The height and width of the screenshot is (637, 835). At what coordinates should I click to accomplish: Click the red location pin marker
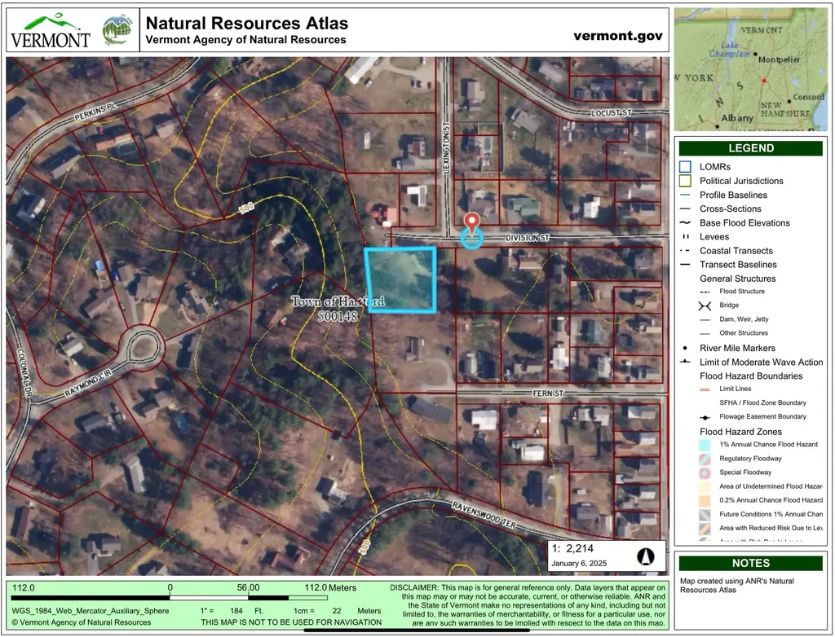tap(472, 223)
